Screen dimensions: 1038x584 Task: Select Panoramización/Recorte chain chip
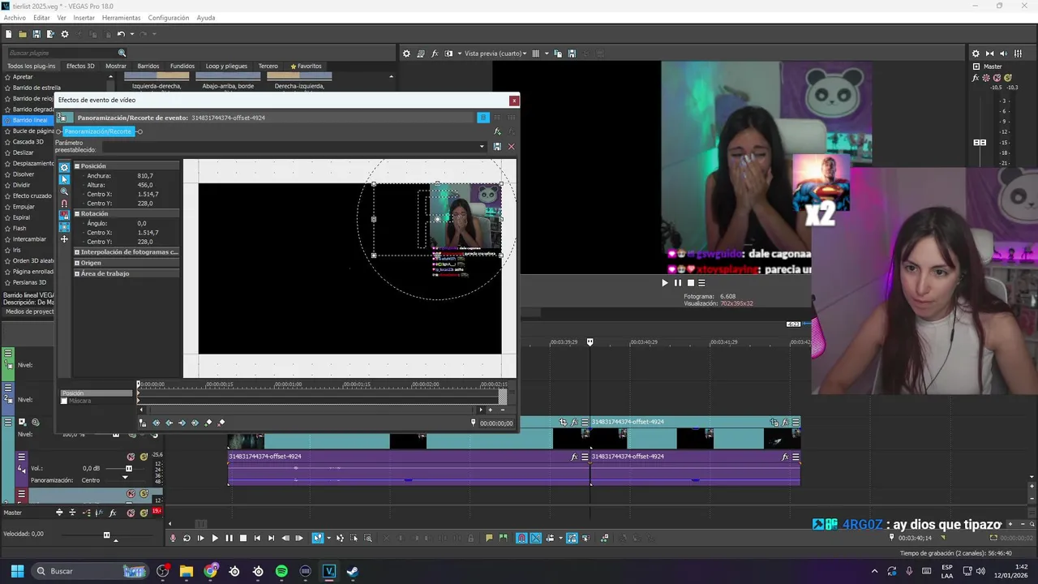[x=98, y=131]
